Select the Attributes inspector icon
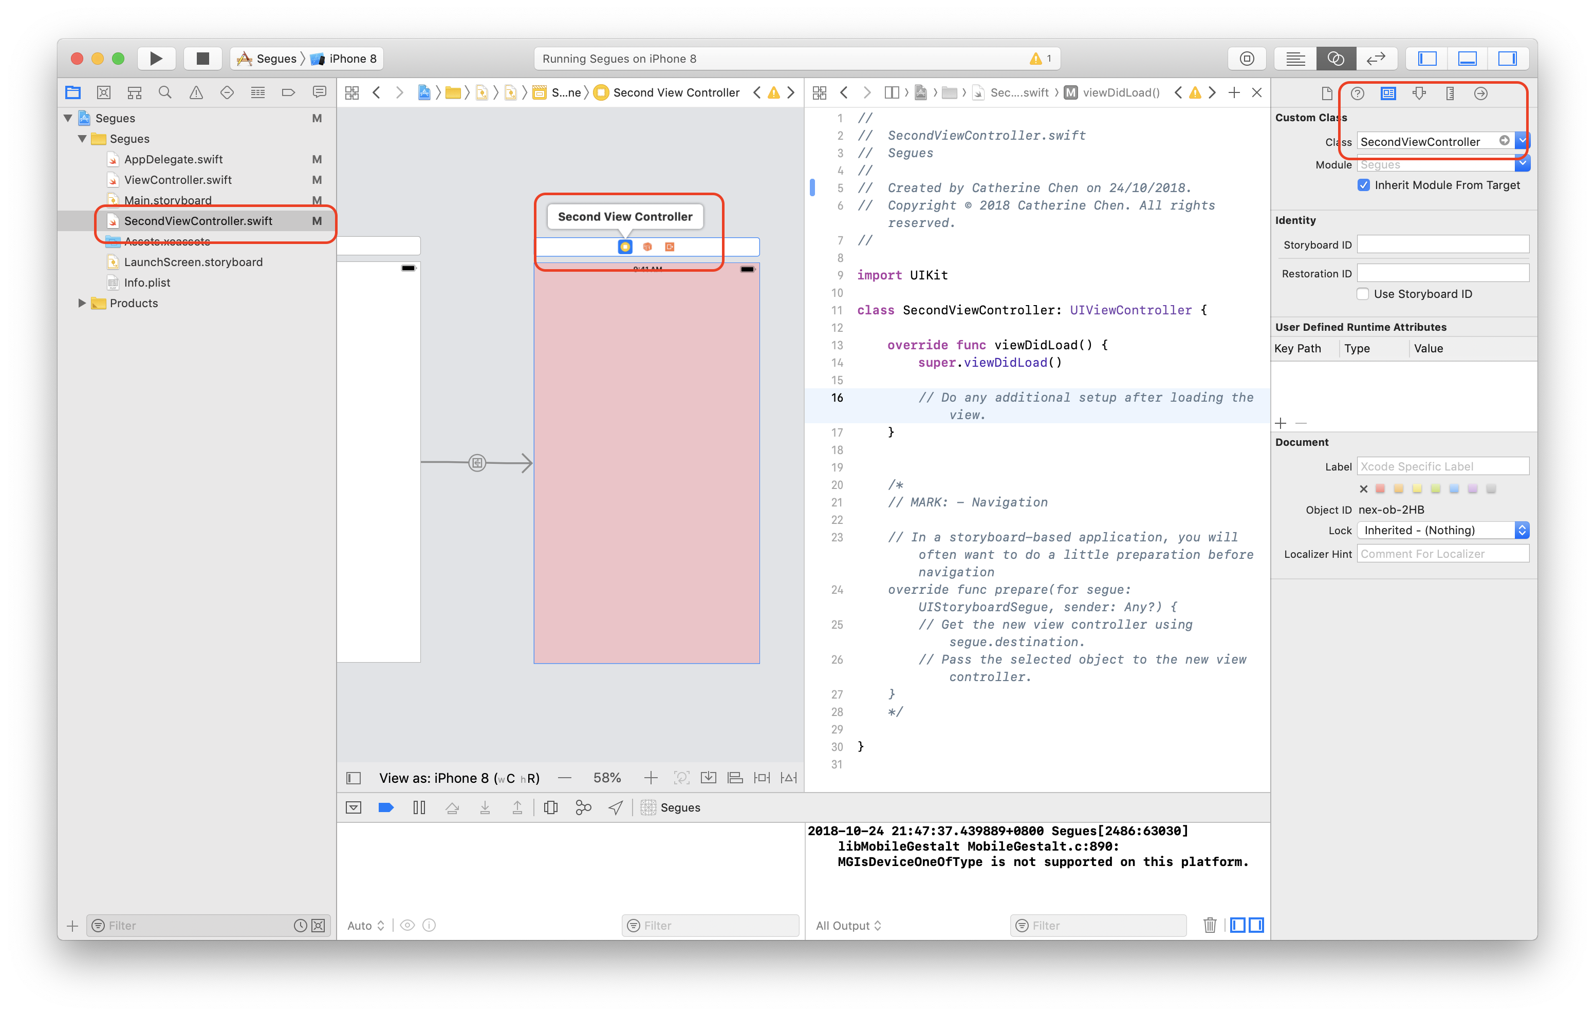1595x1016 pixels. pos(1419,93)
